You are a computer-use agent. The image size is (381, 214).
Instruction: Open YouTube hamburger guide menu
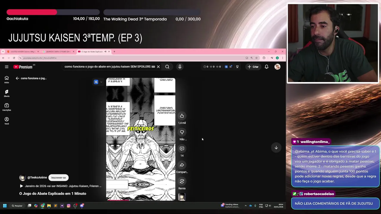pos(7,67)
